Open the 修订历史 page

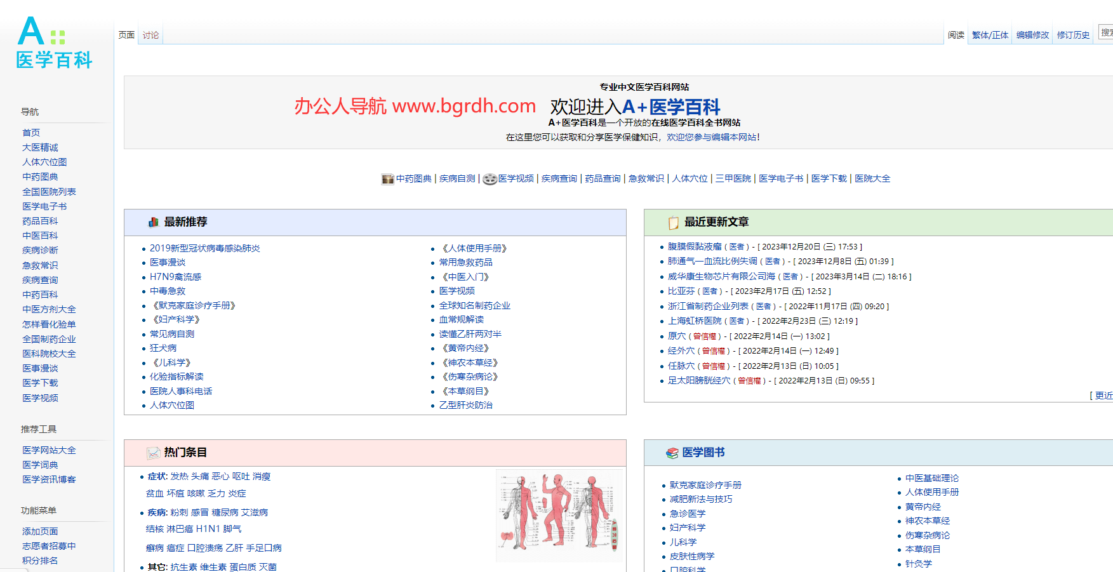click(x=1073, y=35)
